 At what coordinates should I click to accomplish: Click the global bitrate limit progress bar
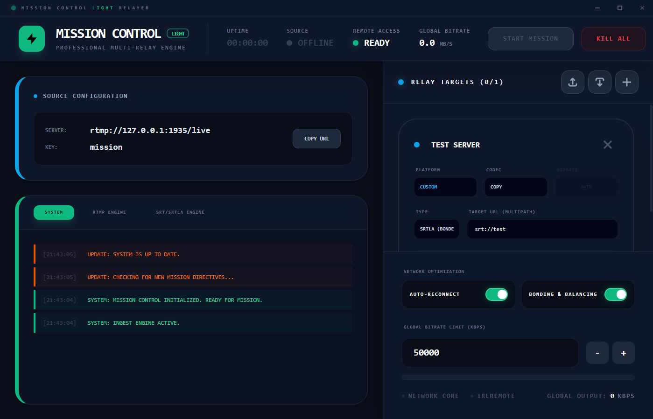(518, 377)
